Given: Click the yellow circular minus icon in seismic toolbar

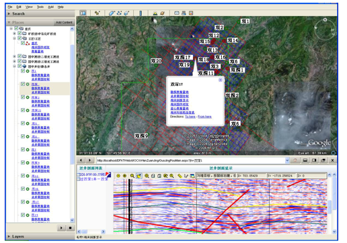Looking at the screenshot, I should (x=118, y=176).
